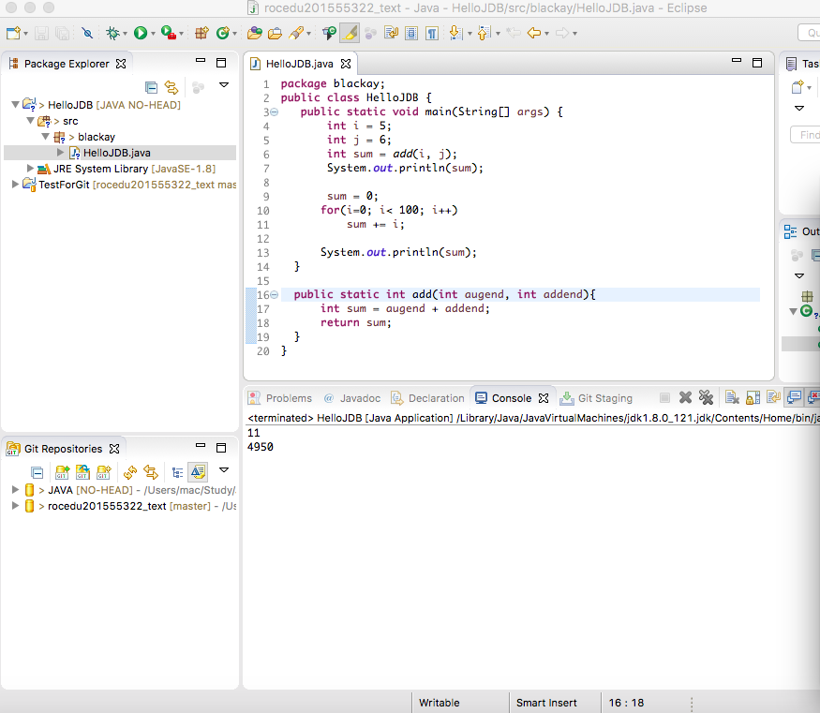Collapse main method fold at line 3
Image resolution: width=820 pixels, height=713 pixels.
(x=274, y=111)
